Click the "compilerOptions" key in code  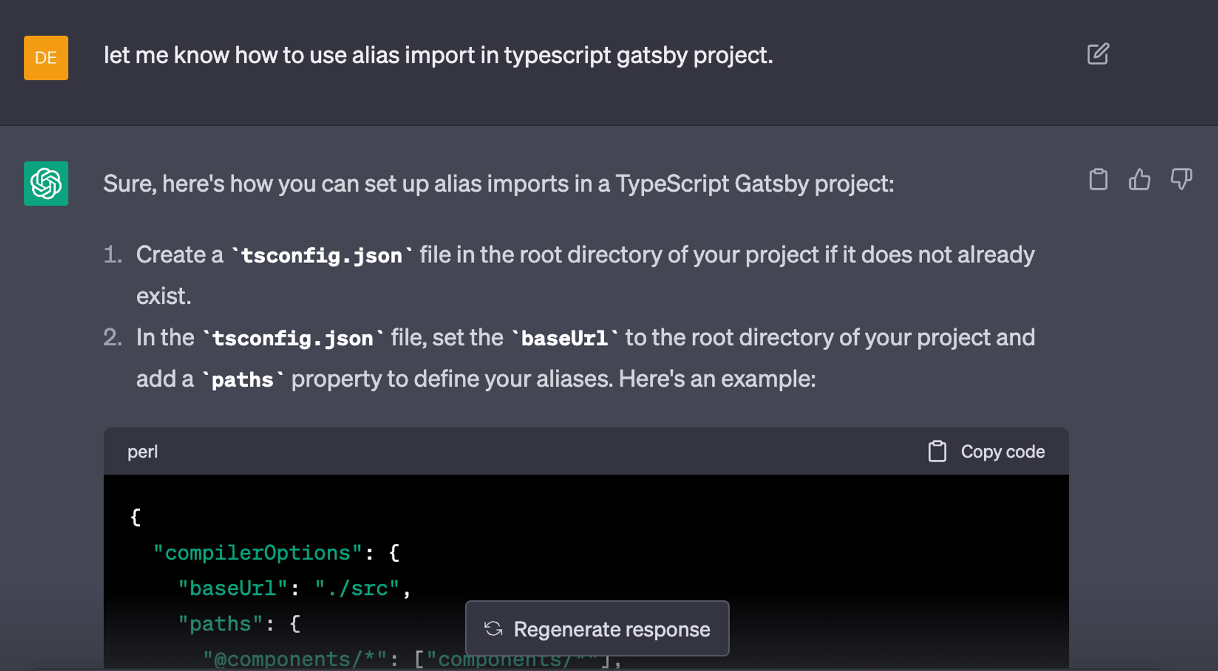tap(258, 553)
